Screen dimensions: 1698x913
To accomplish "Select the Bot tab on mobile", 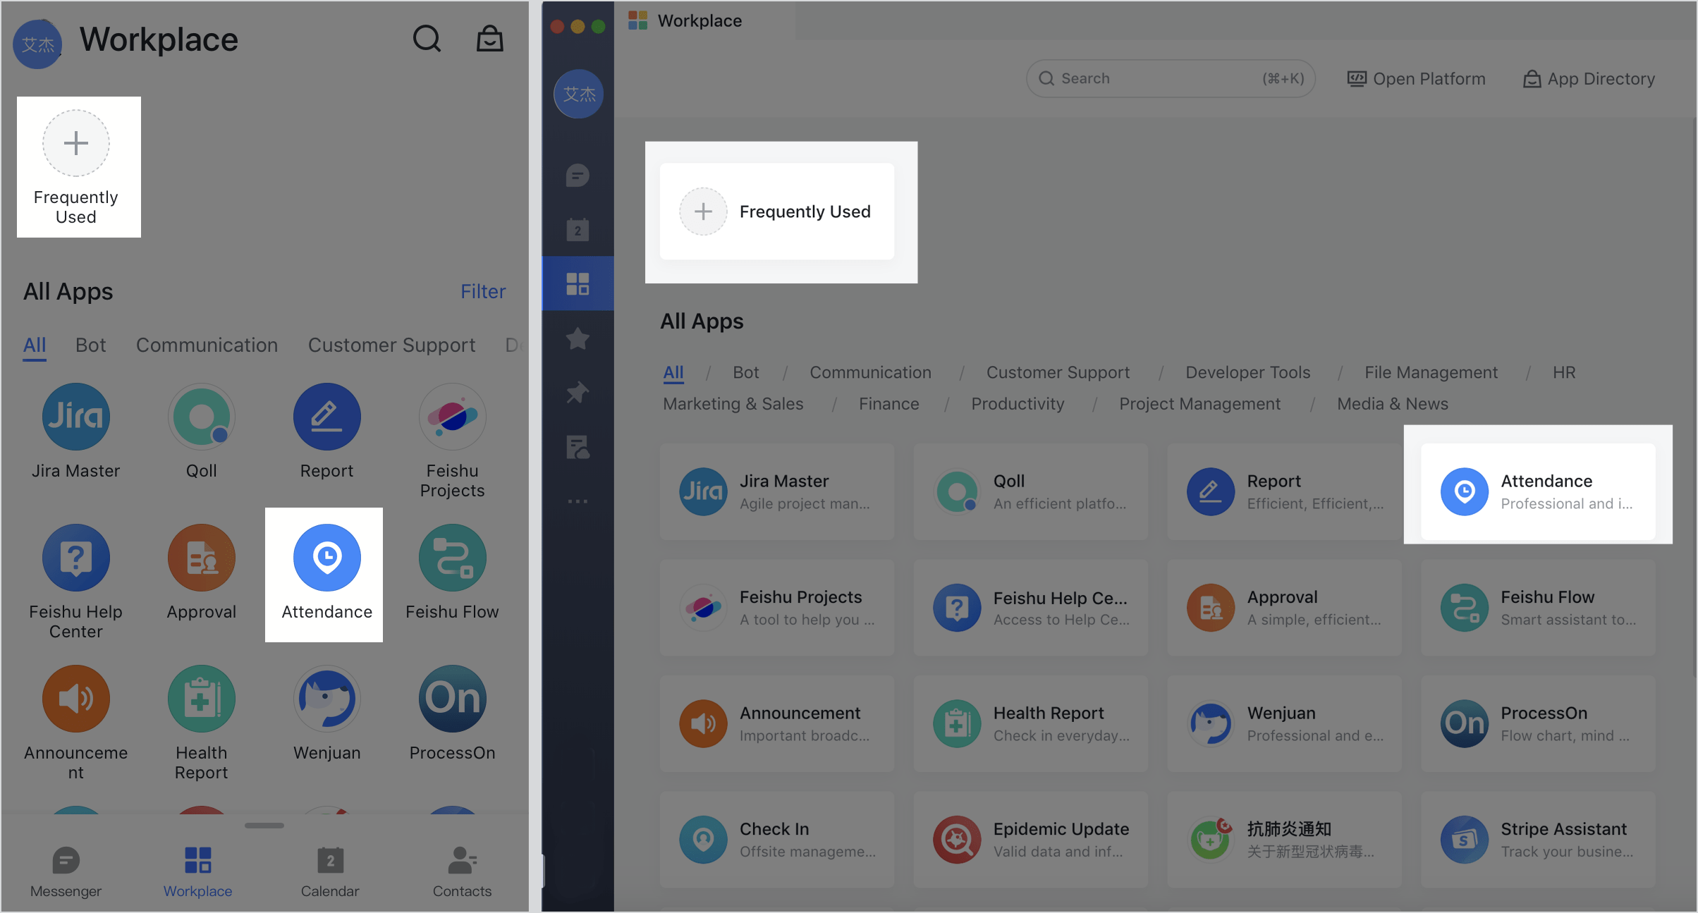I will click(x=90, y=345).
